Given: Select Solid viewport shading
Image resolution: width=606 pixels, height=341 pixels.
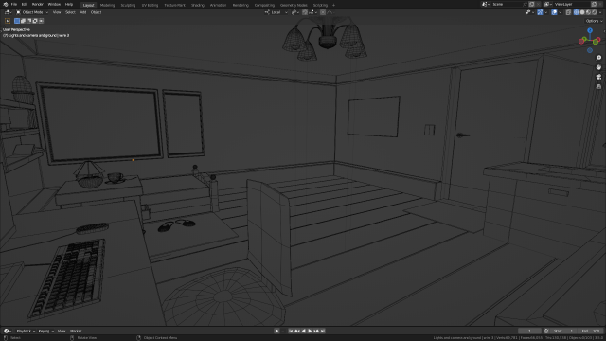Looking at the screenshot, I should (x=582, y=12).
